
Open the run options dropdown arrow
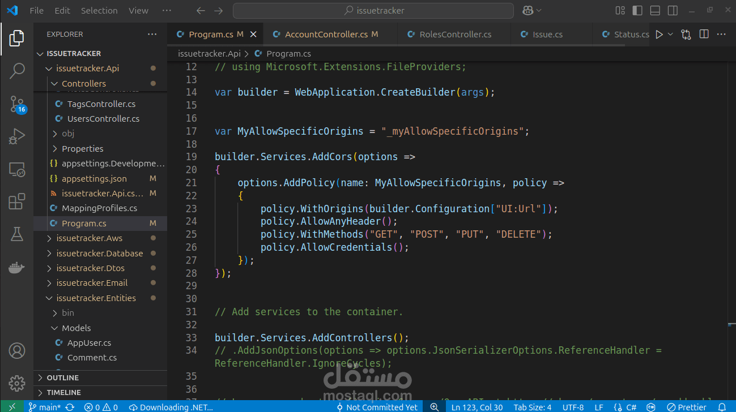pos(670,35)
